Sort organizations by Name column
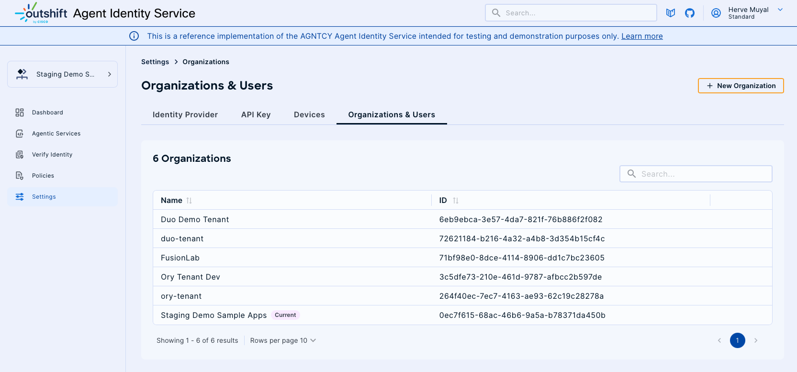Screen dimensions: 797x372 [189, 201]
